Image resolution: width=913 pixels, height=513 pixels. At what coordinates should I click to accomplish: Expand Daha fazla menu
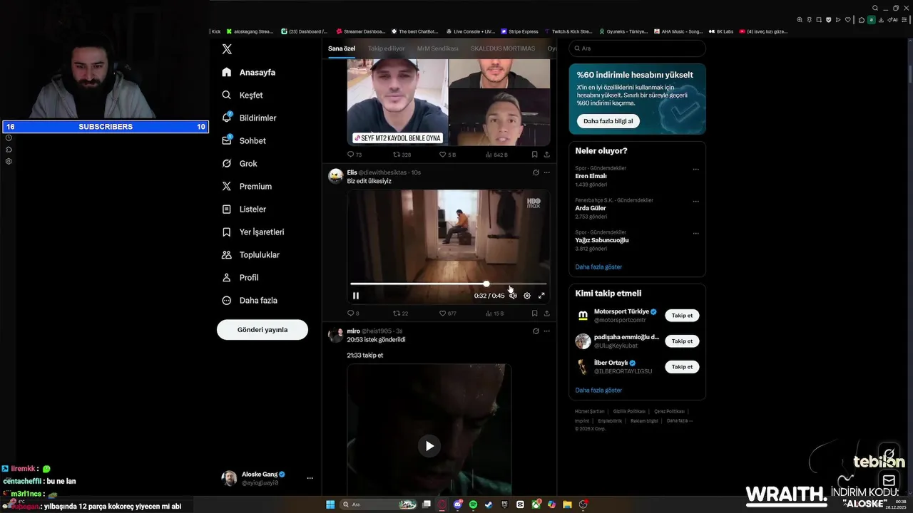tap(250, 300)
